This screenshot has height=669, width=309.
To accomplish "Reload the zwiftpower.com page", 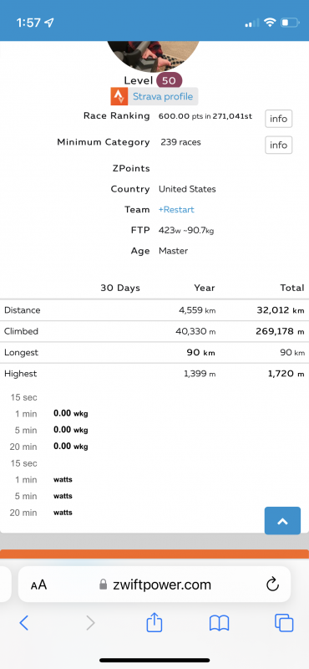I will click(x=272, y=585).
